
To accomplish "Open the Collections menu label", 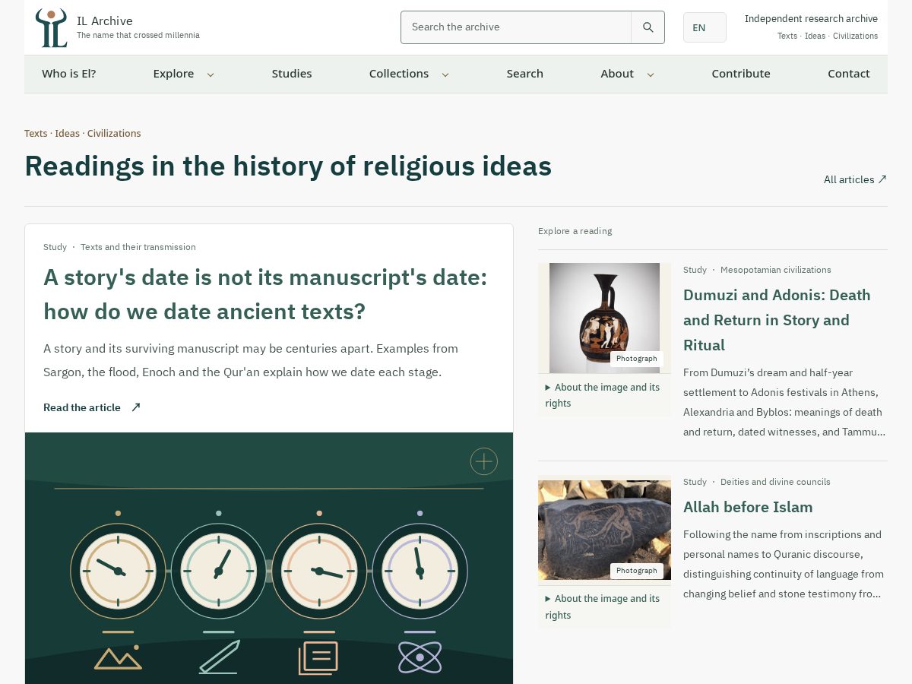I will click(399, 74).
